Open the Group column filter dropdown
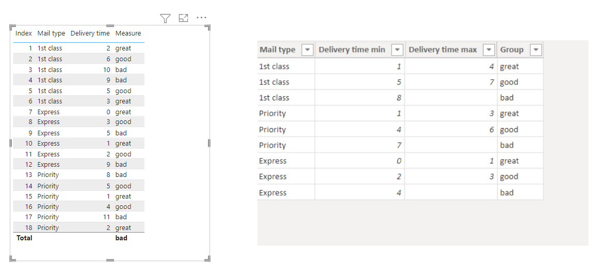Viewport: 597px width, 265px height. 536,50
